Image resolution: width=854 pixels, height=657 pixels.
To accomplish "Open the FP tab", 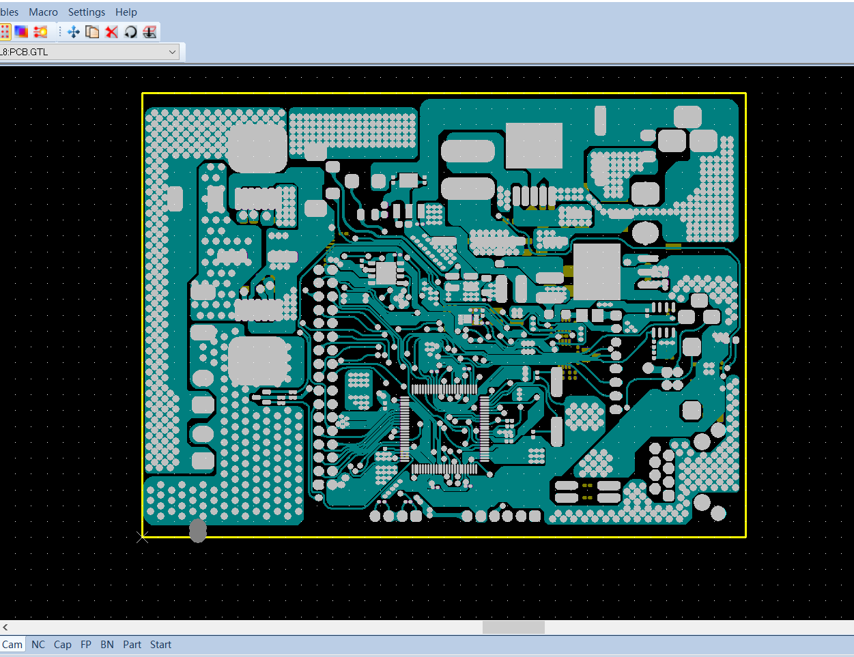I will coord(86,645).
